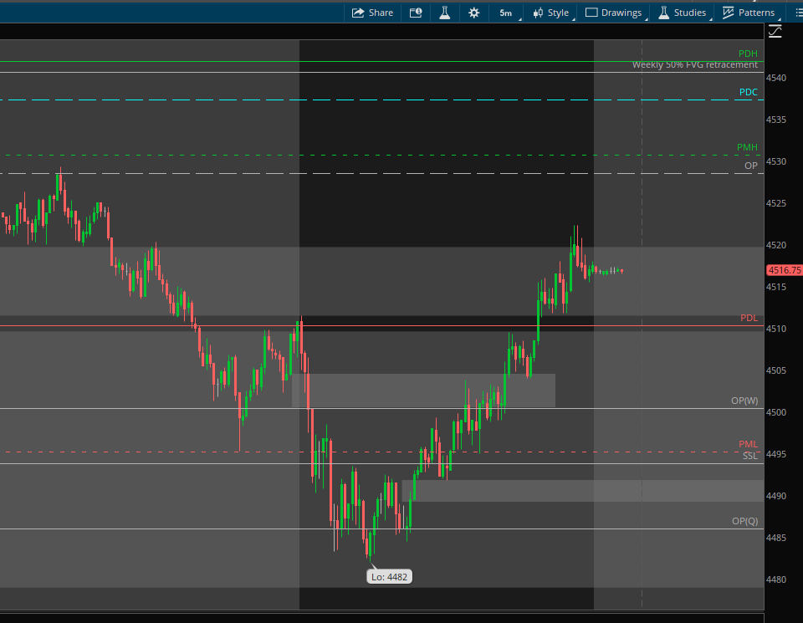Click the PML line label
The height and width of the screenshot is (623, 803).
pos(748,444)
